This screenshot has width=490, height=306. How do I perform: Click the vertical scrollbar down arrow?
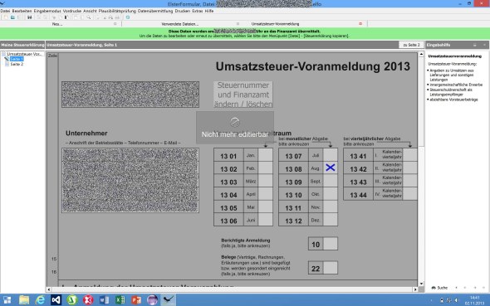pyautogui.click(x=421, y=284)
